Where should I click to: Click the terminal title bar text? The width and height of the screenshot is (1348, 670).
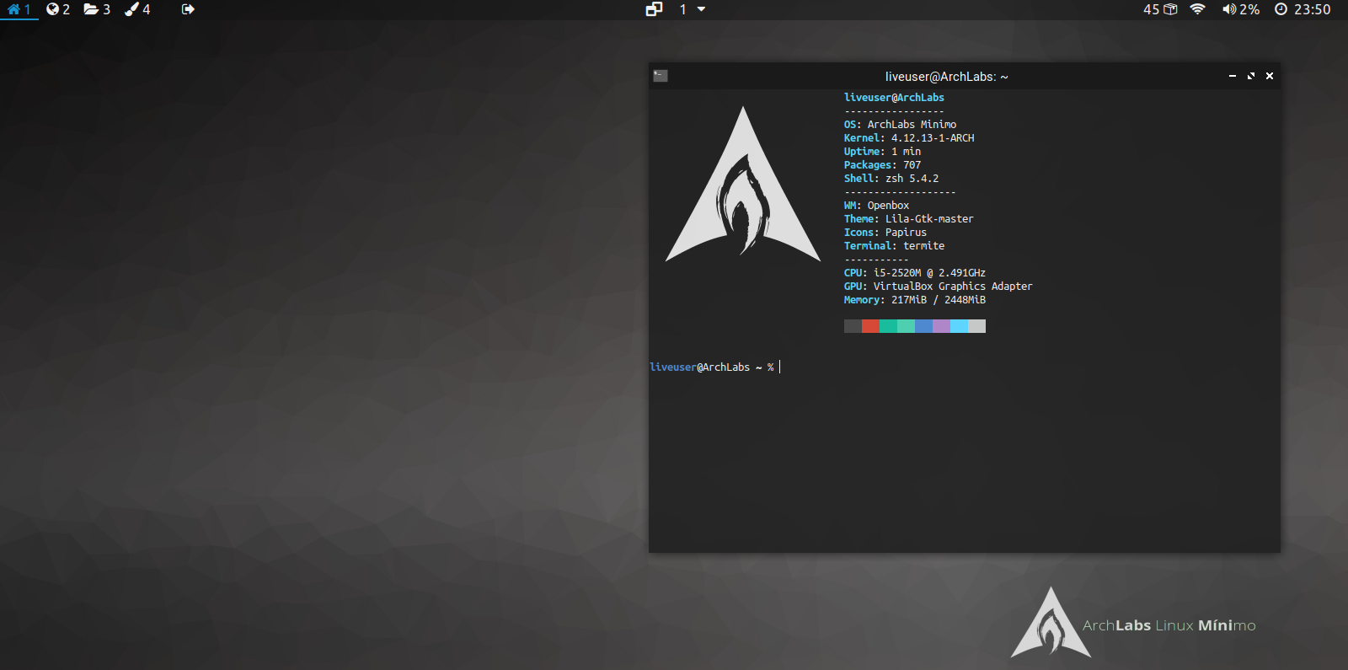946,77
